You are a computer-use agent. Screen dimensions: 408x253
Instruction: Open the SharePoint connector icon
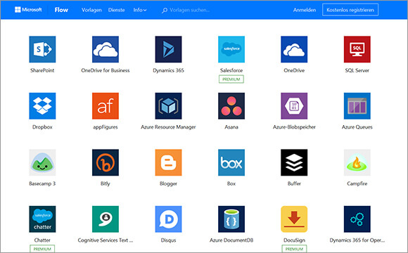click(x=42, y=49)
